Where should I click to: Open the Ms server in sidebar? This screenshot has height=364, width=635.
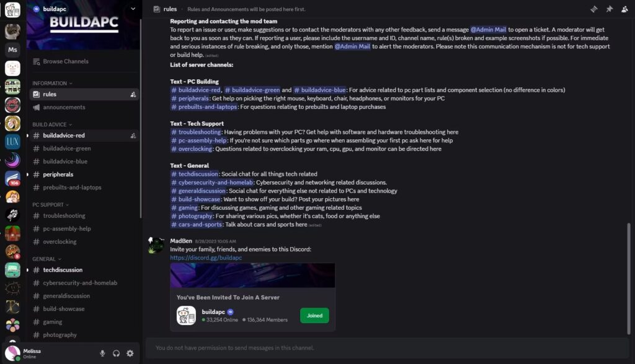coord(12,50)
